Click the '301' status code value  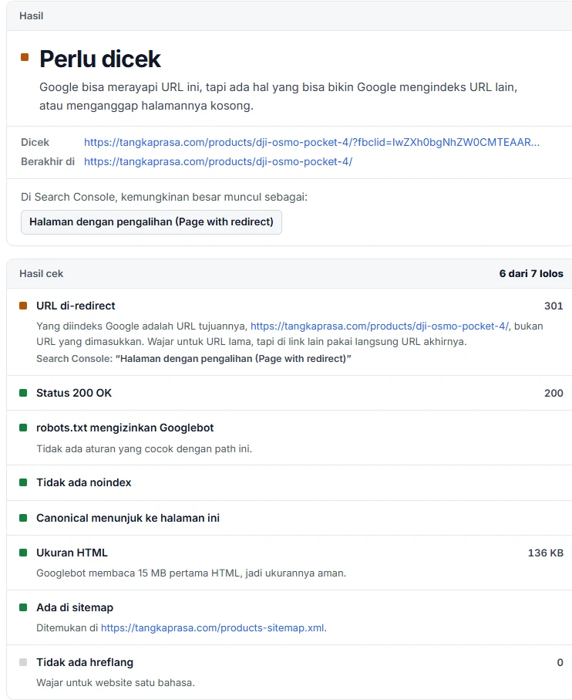[553, 306]
